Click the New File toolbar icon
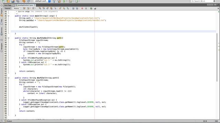This screenshot has height=123, width=220. pyautogui.click(x=4, y=1)
